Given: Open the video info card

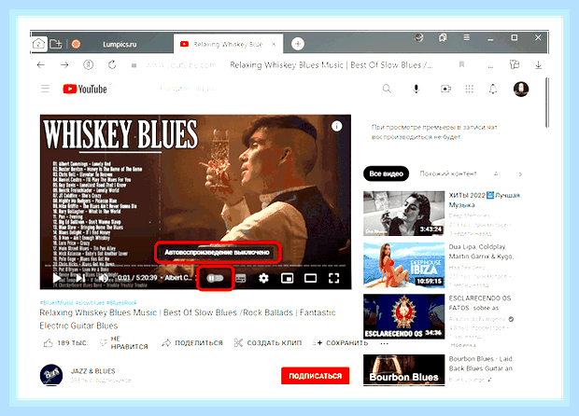Looking at the screenshot, I should pos(336,126).
